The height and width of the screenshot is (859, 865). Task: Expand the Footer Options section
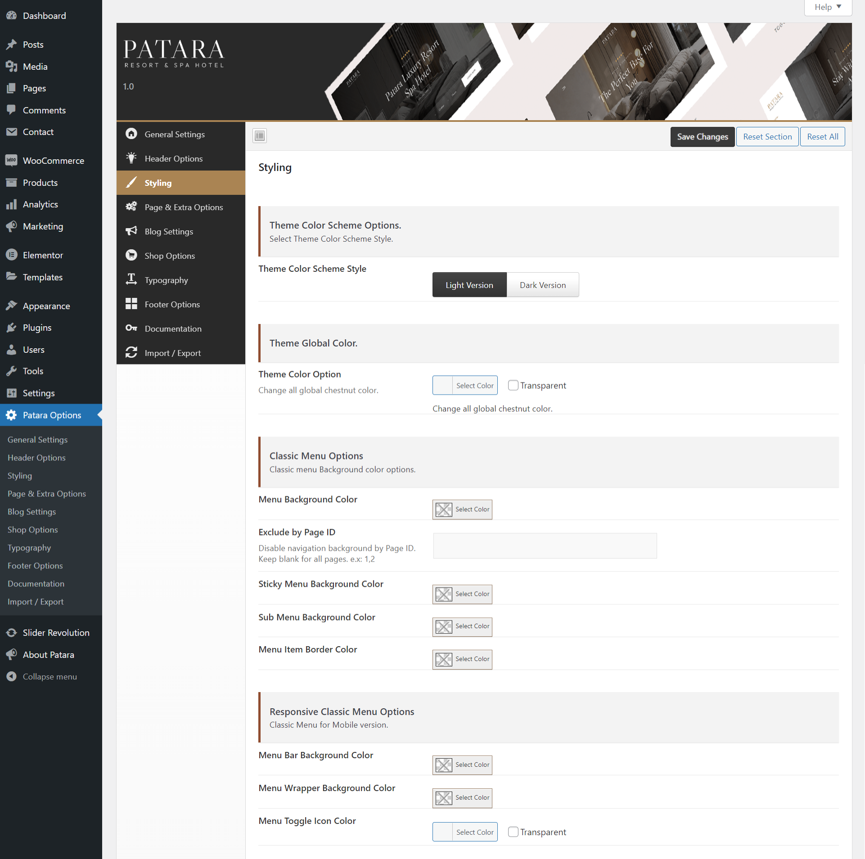(171, 304)
